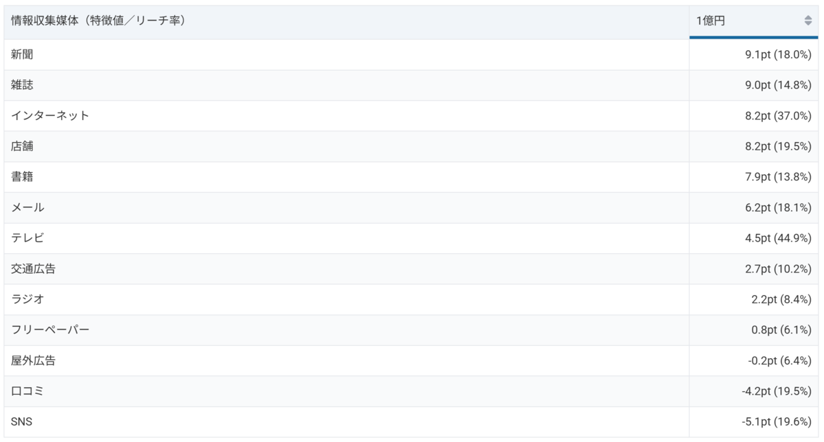Image resolution: width=824 pixels, height=442 pixels.
Task: Select the インターネット row label
Action: click(50, 116)
